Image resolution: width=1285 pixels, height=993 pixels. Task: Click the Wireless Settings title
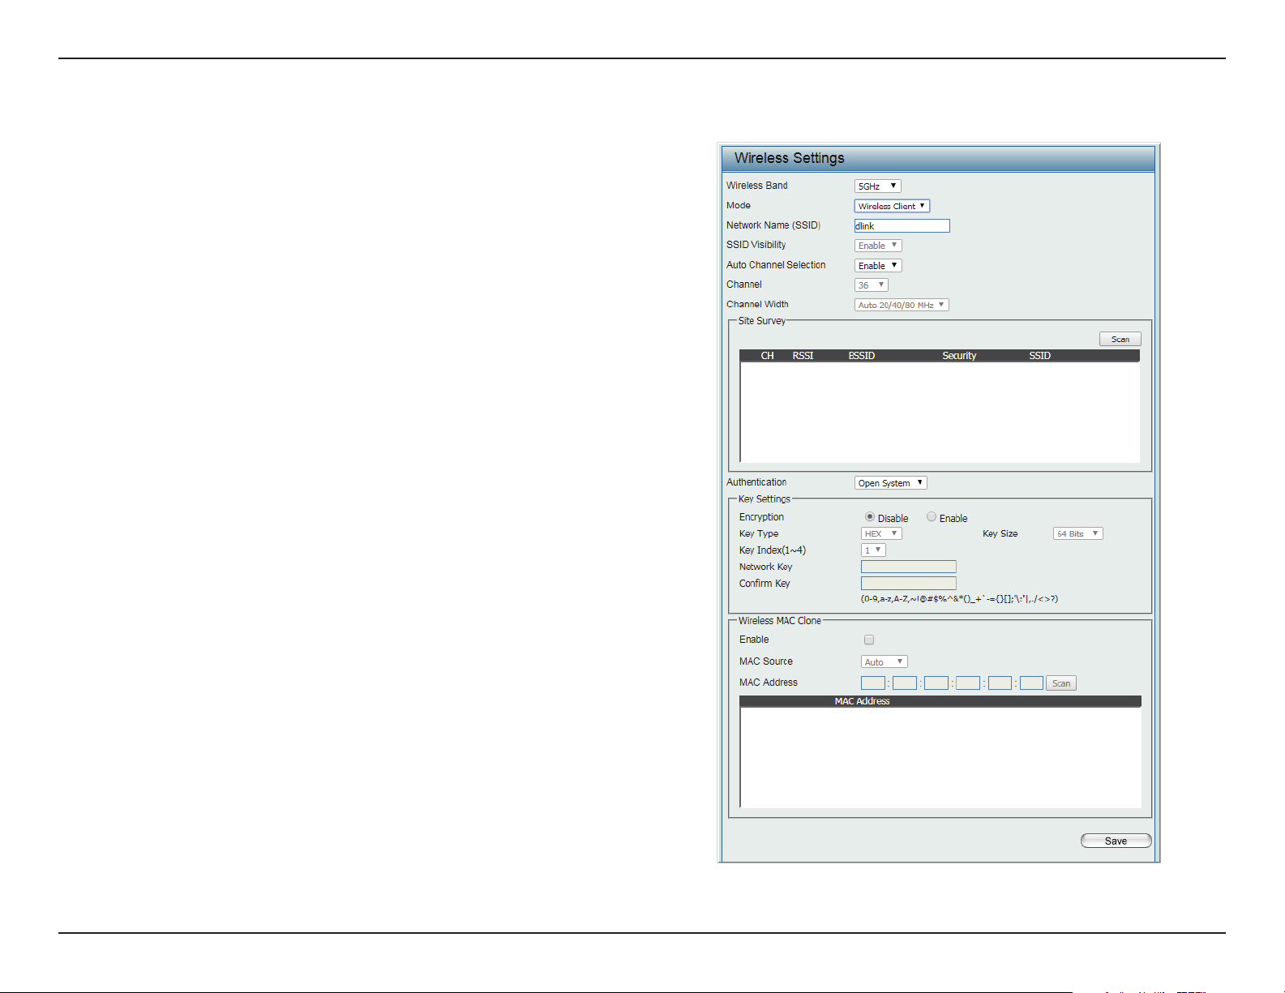coord(789,158)
